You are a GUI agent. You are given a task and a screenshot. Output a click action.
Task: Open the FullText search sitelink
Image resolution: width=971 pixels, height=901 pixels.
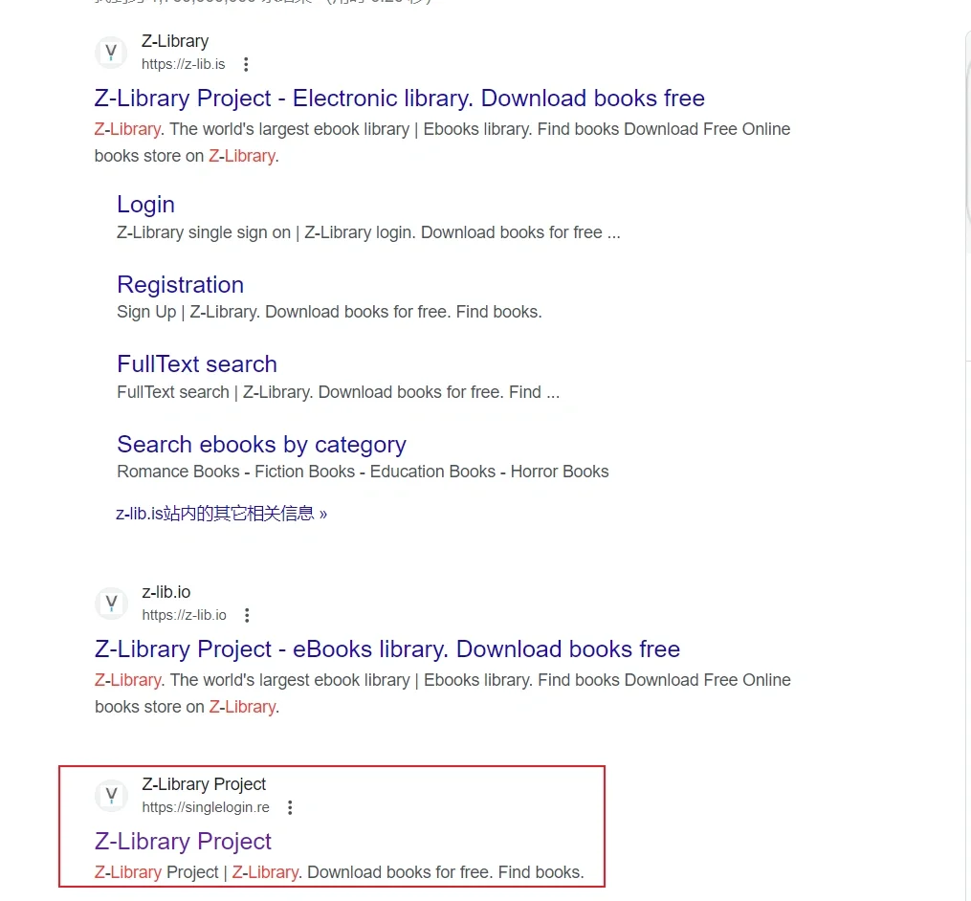point(197,364)
